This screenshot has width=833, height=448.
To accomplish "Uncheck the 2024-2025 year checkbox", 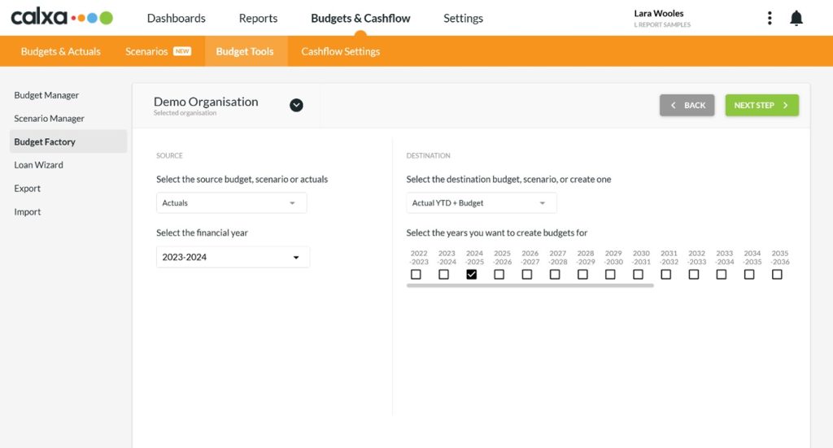I will (472, 275).
